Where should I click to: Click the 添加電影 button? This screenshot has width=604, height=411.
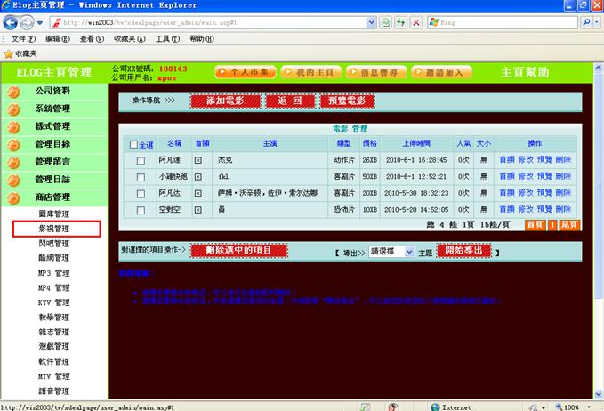click(224, 101)
